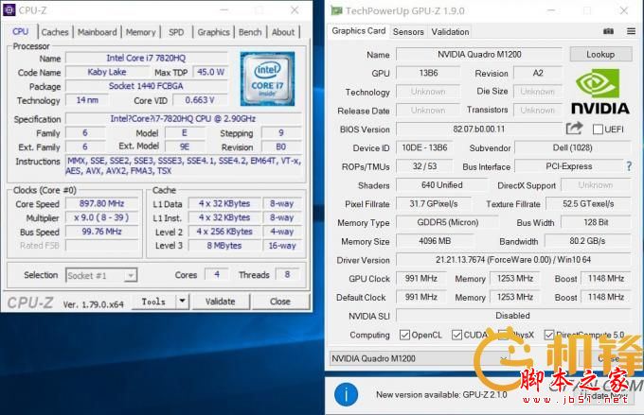Click the Bus Speed value 99.76 MHz
The height and width of the screenshot is (415, 644).
point(102,232)
